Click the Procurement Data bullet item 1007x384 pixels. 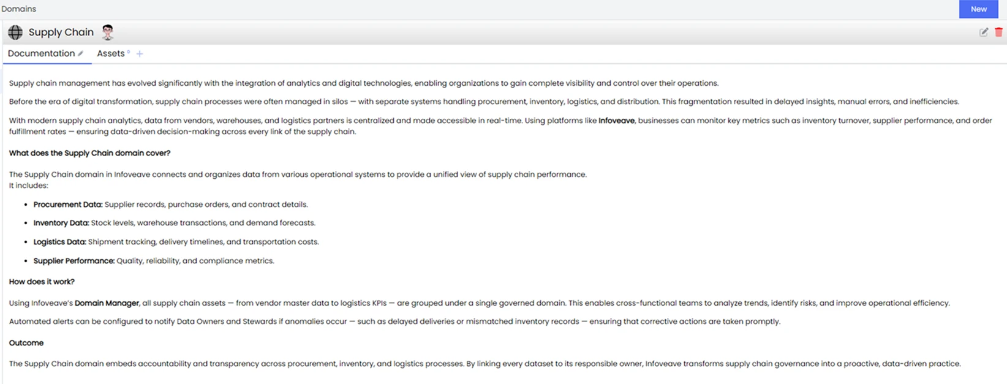click(68, 205)
